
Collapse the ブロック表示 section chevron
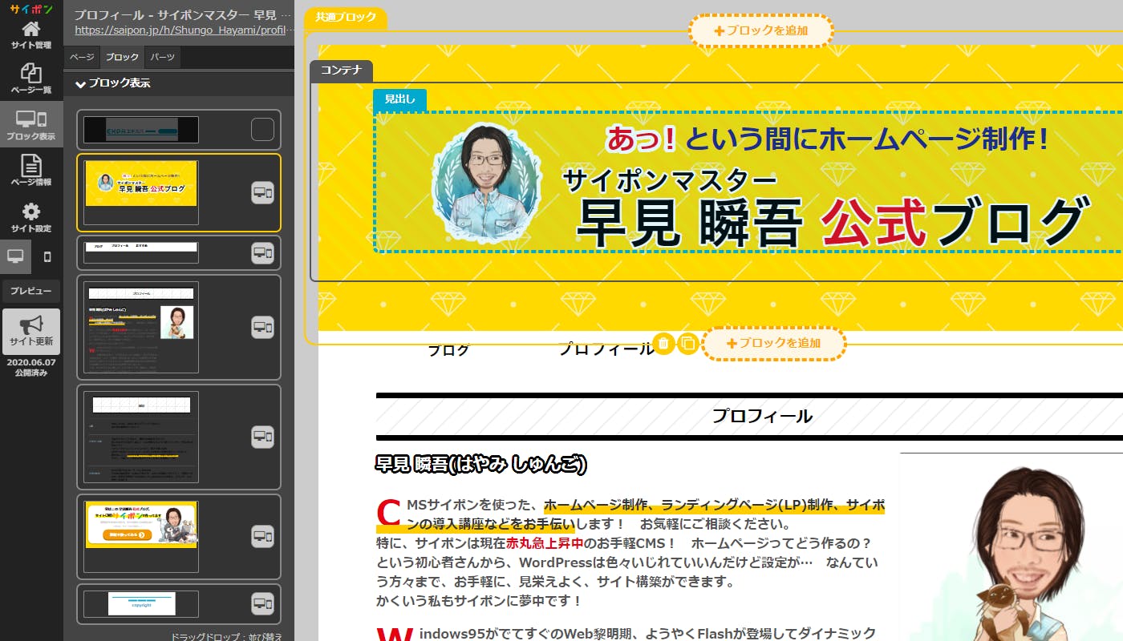[80, 83]
